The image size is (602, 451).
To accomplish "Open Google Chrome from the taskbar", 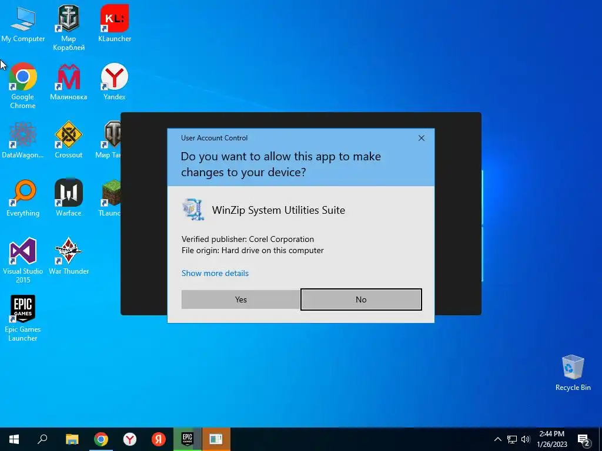I will [x=101, y=439].
